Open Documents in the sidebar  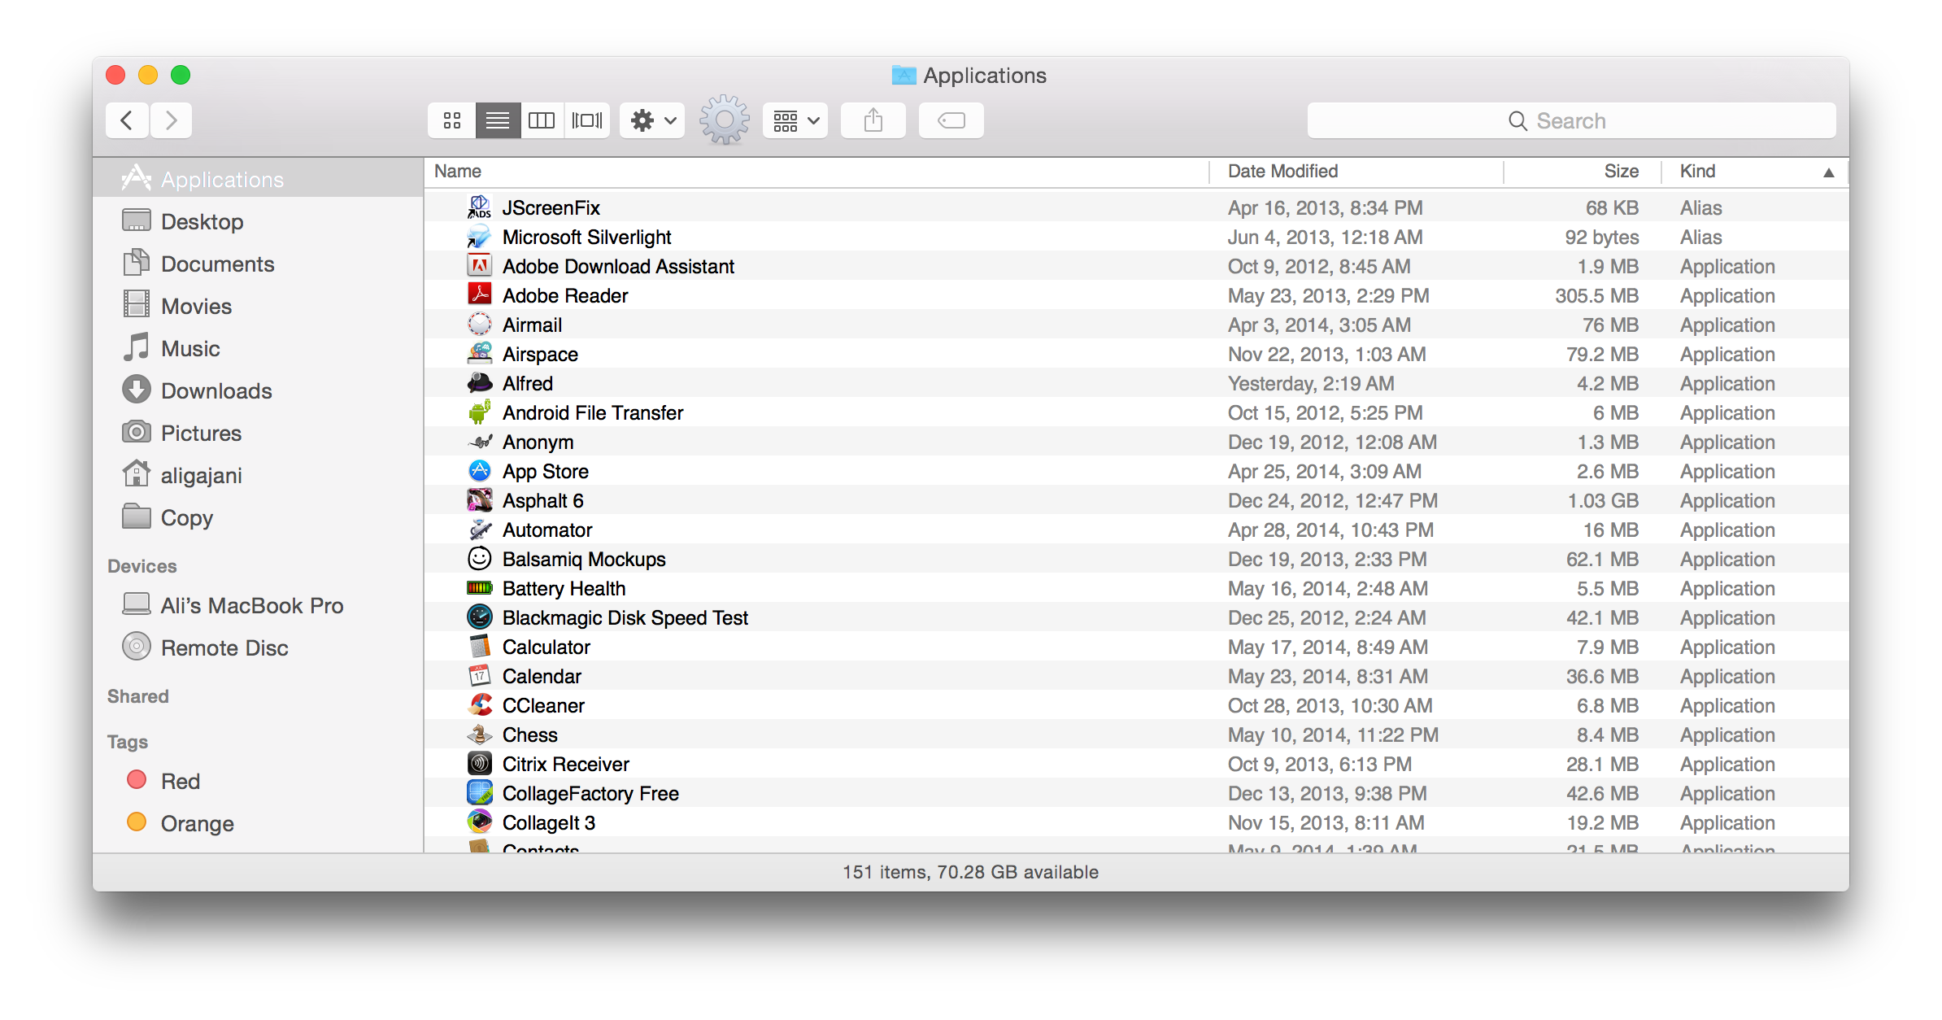(x=259, y=264)
